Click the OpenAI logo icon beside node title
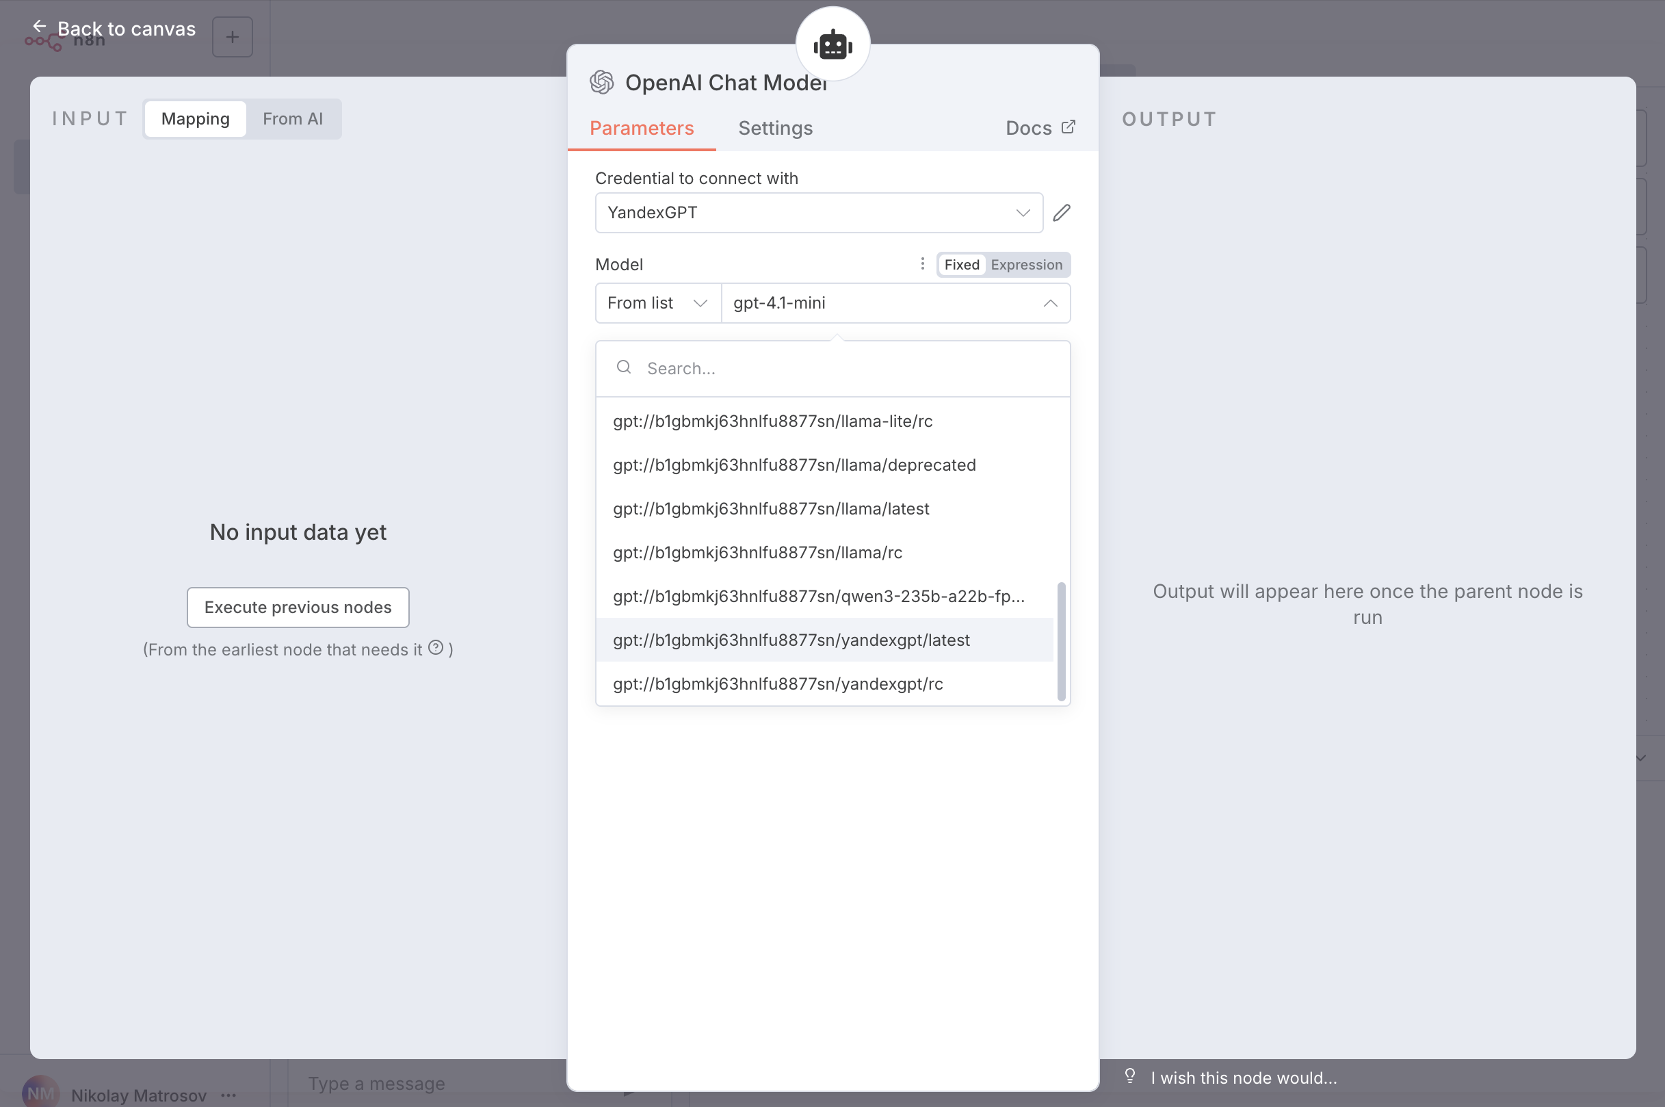The width and height of the screenshot is (1665, 1107). tap(601, 83)
